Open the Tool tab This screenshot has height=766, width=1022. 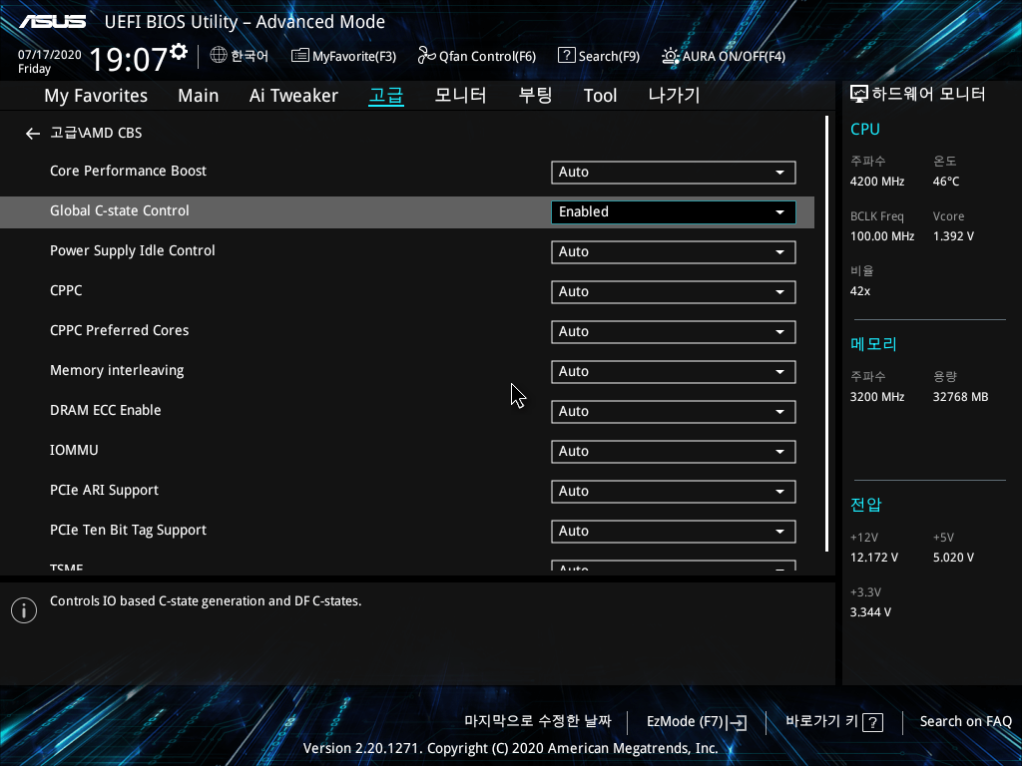coord(600,96)
